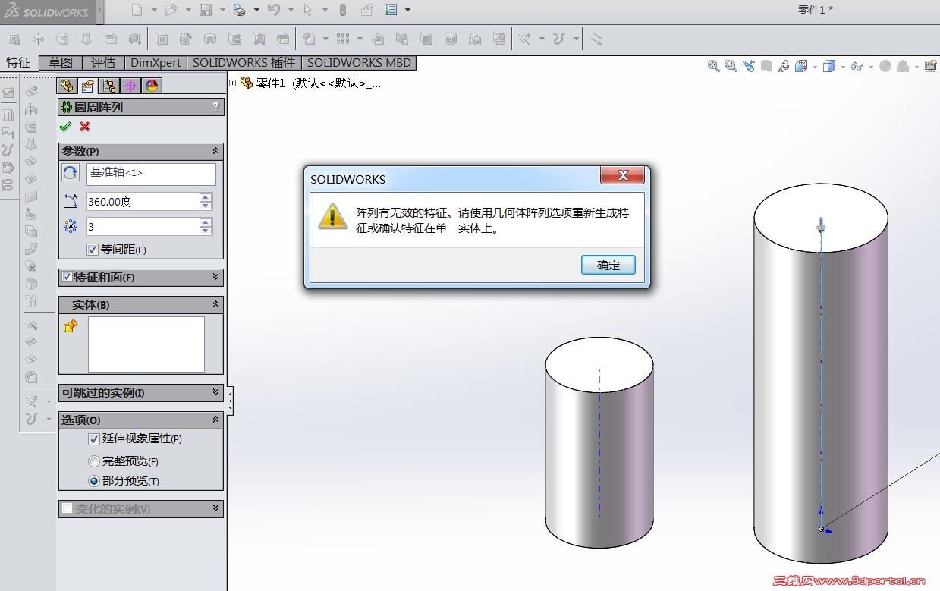Click the New document icon
This screenshot has width=940, height=591.
click(x=137, y=10)
